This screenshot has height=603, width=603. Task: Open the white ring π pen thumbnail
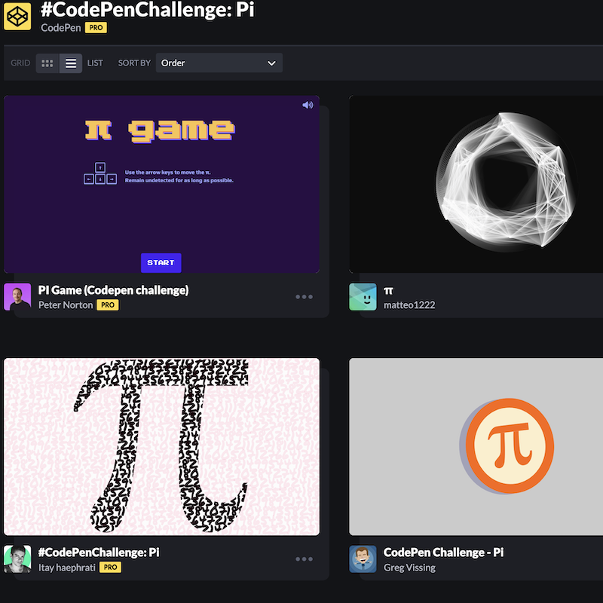[476, 184]
